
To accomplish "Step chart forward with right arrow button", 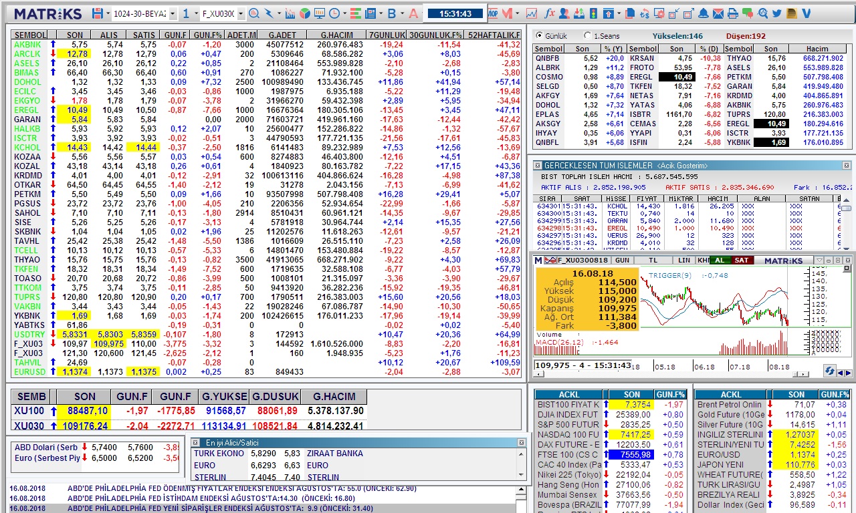I will 849,373.
